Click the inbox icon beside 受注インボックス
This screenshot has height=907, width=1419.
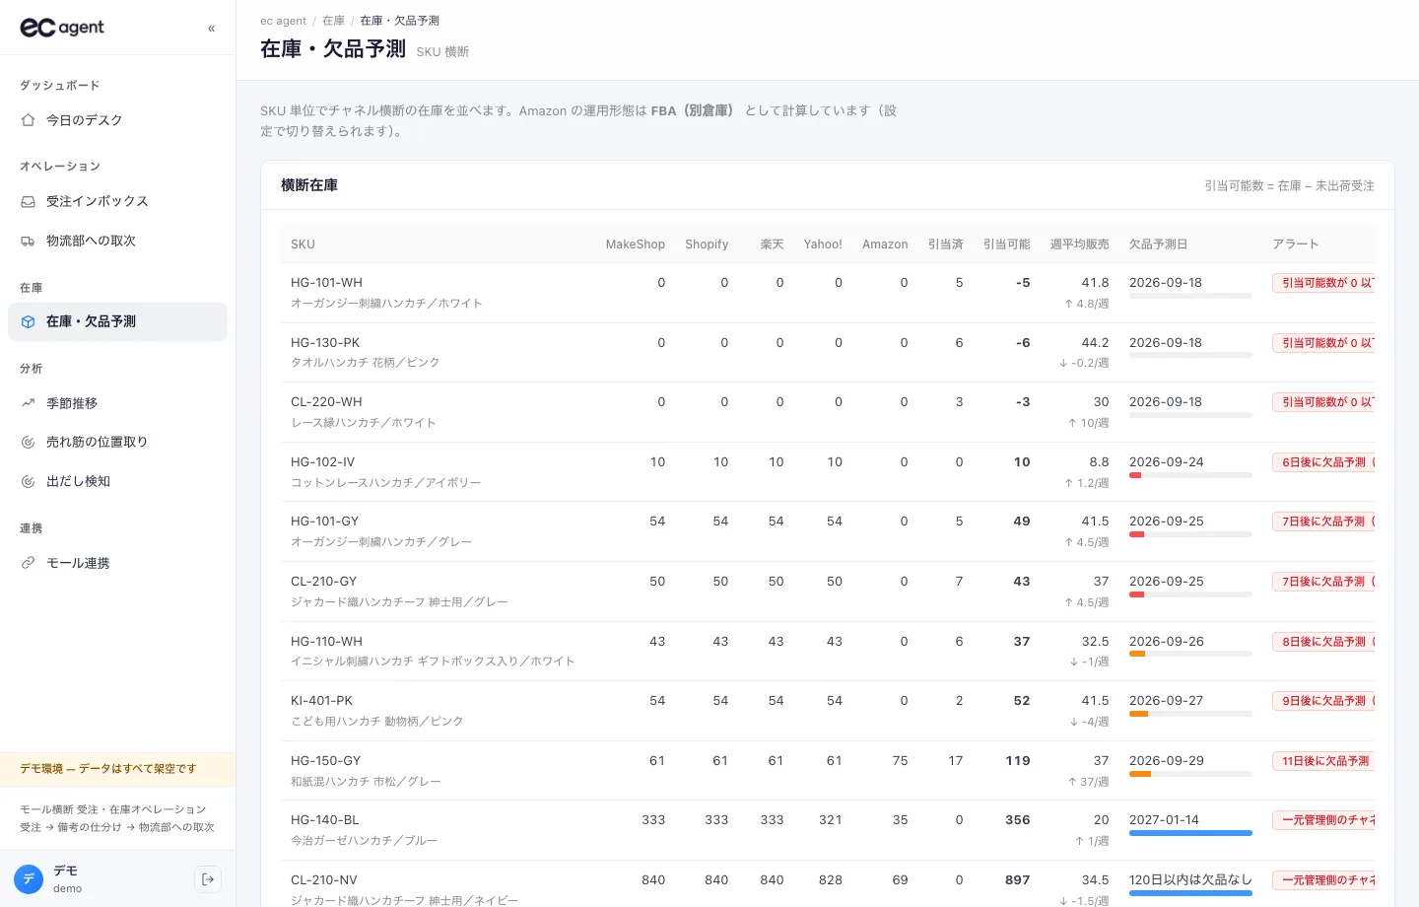click(28, 201)
